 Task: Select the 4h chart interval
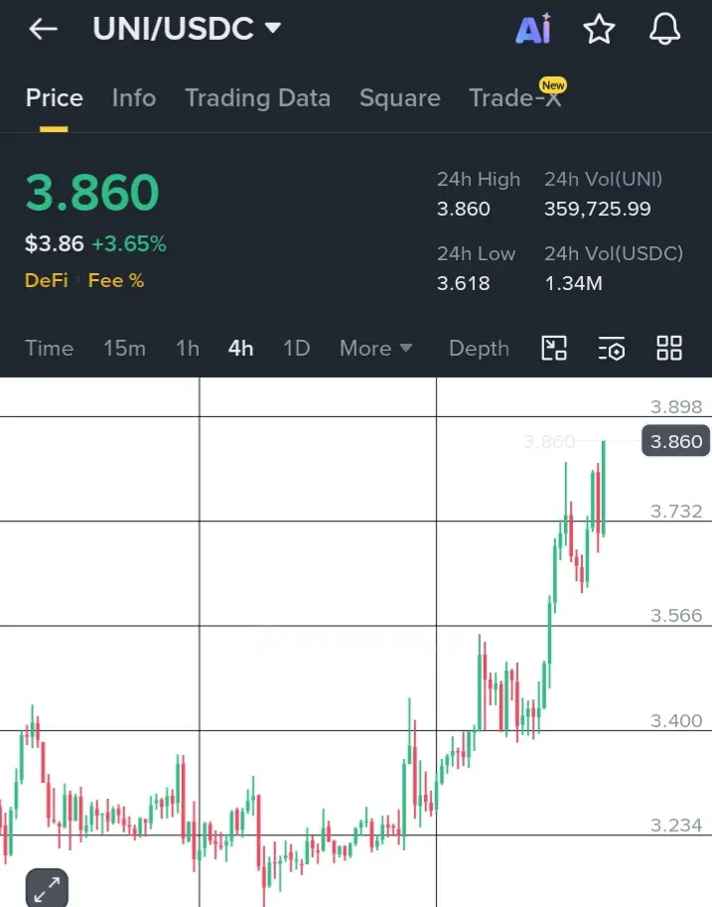pyautogui.click(x=240, y=349)
